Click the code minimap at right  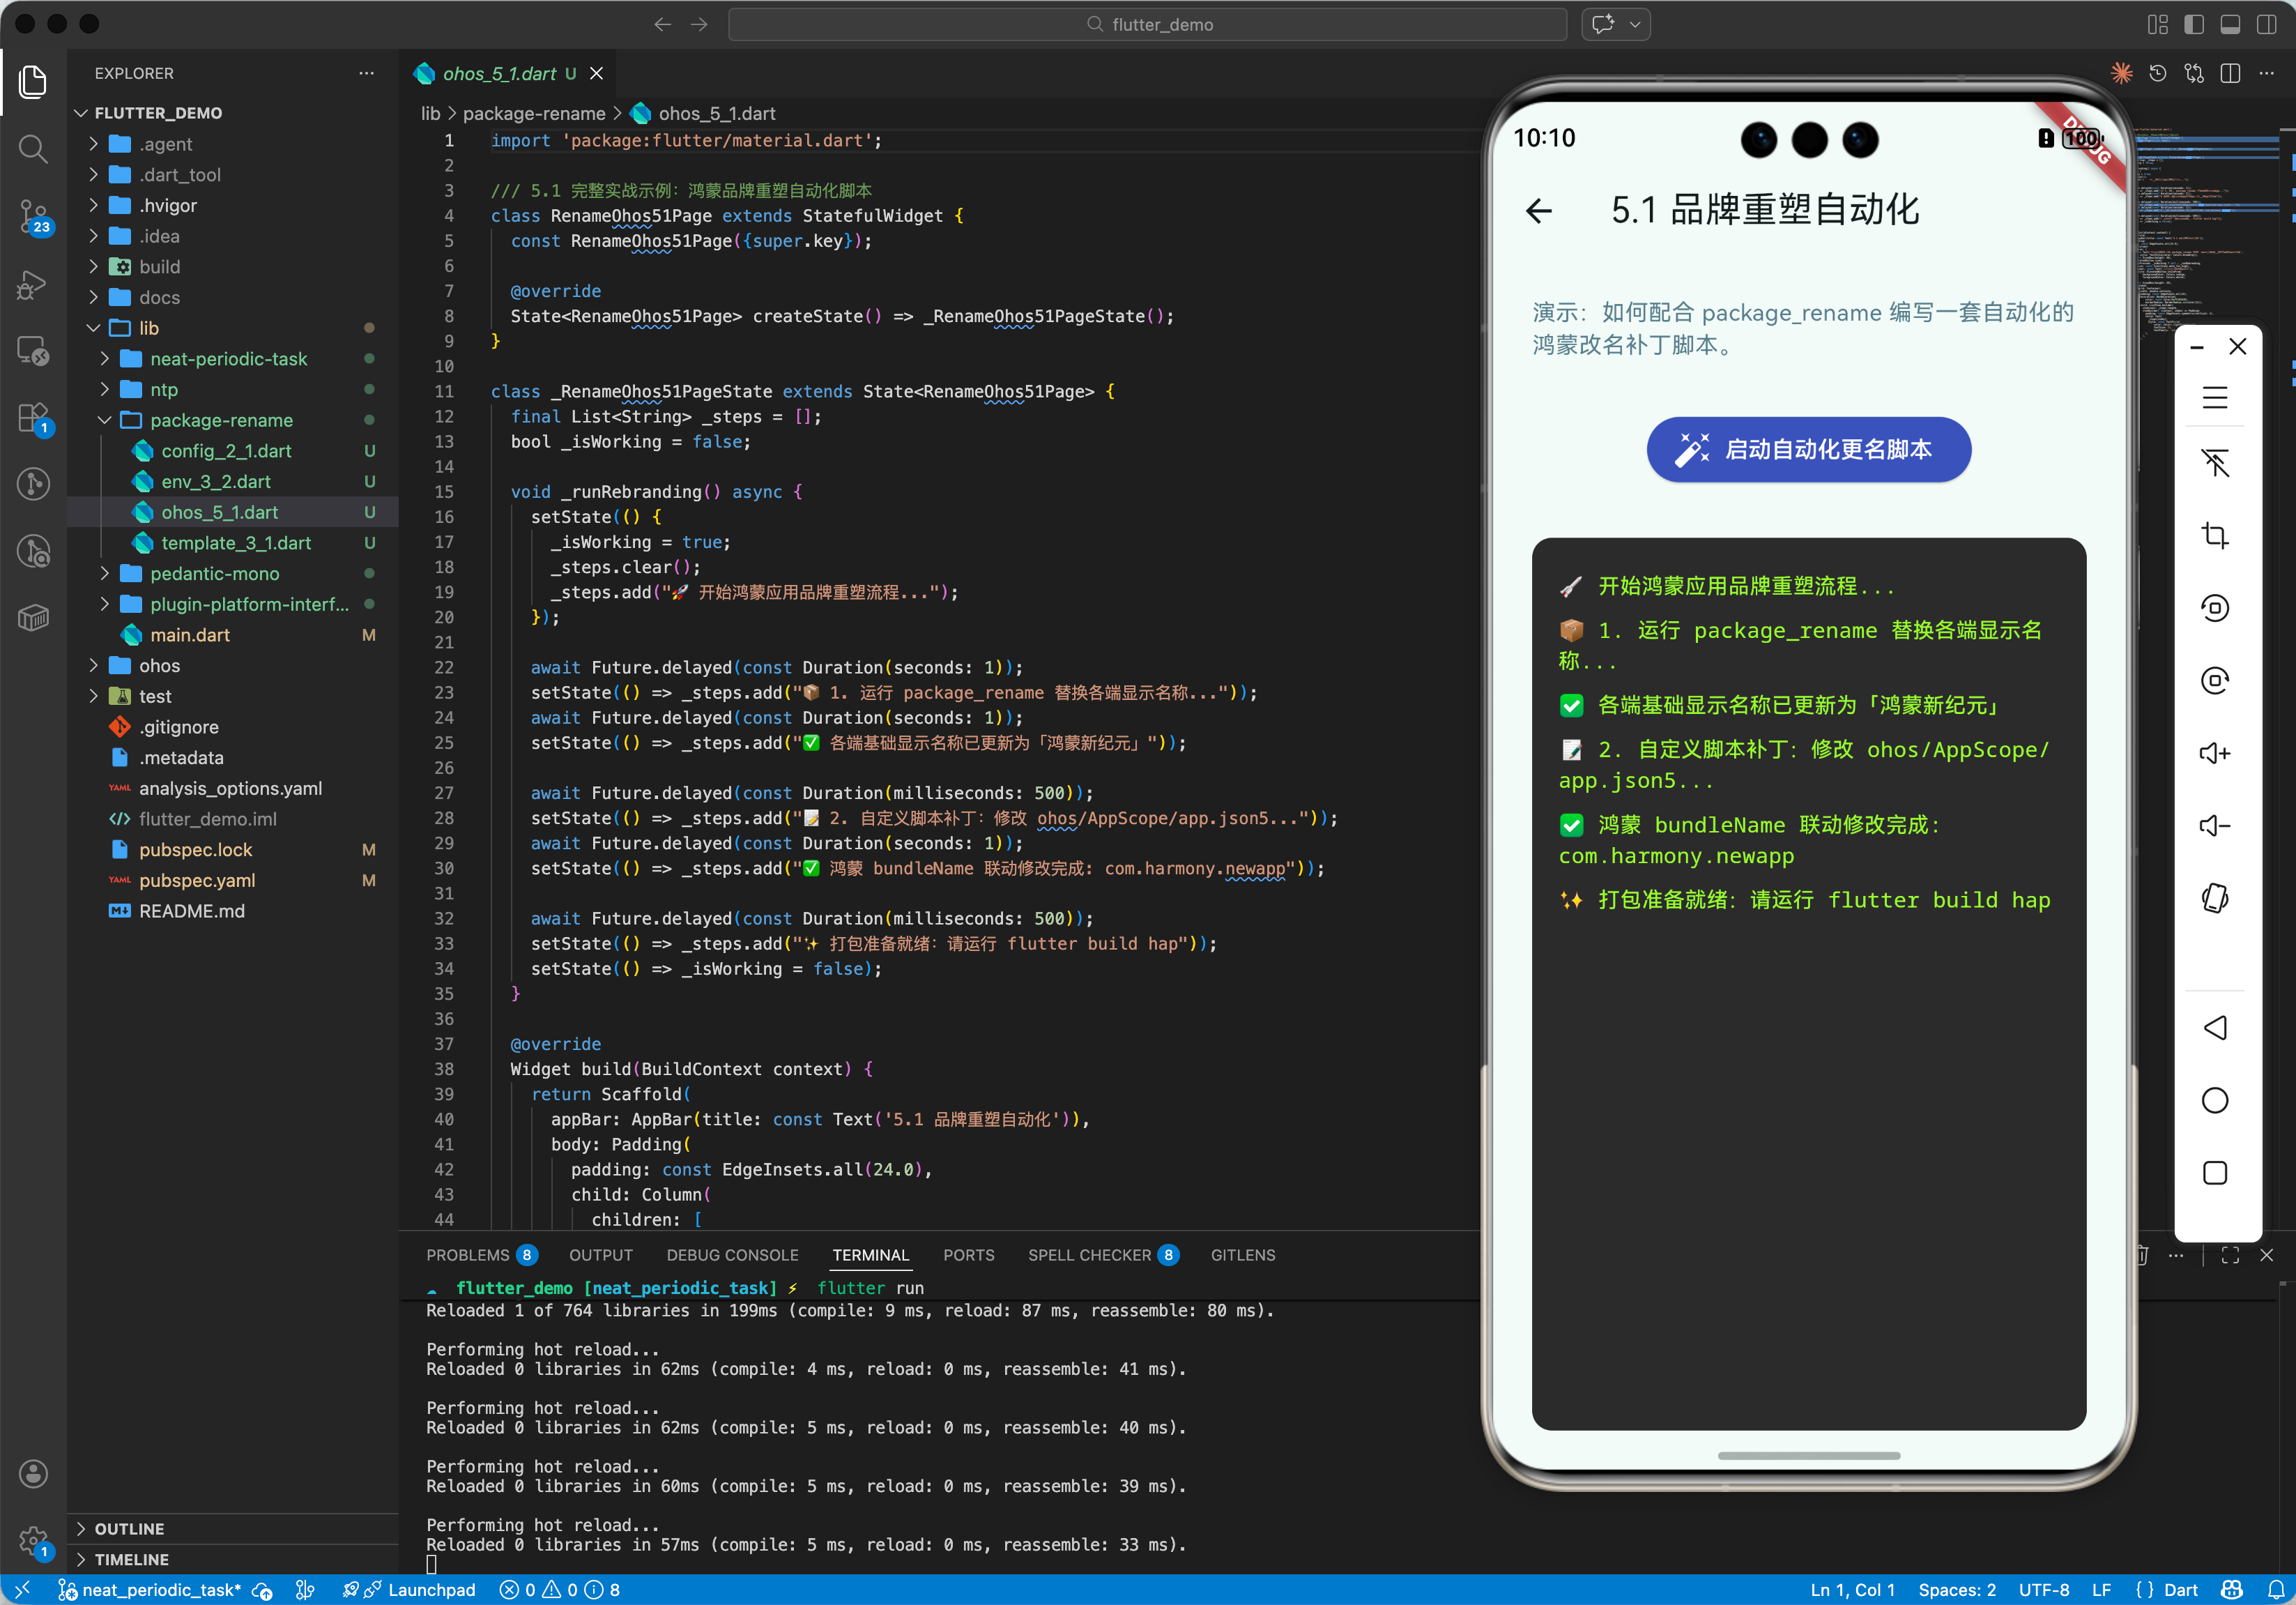coord(2210,220)
